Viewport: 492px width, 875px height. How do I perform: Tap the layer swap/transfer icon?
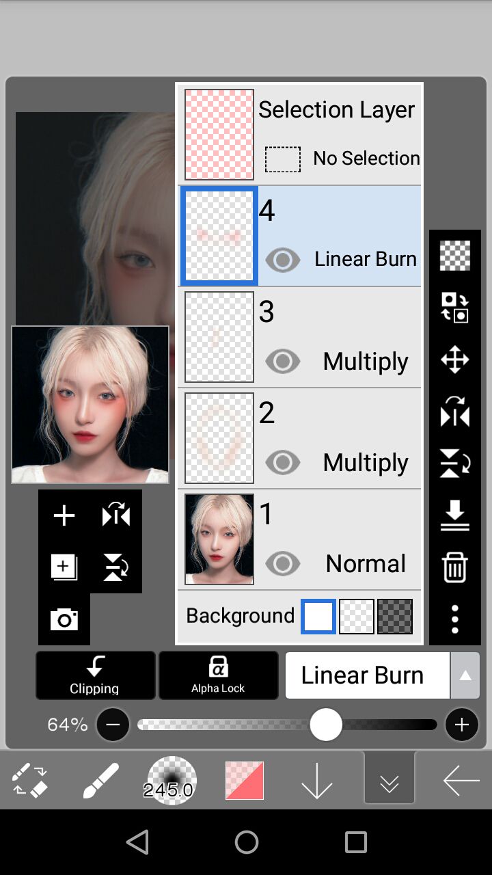tap(455, 307)
